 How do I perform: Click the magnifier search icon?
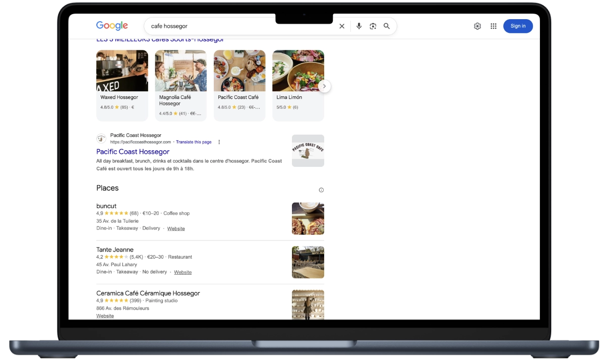(x=387, y=26)
